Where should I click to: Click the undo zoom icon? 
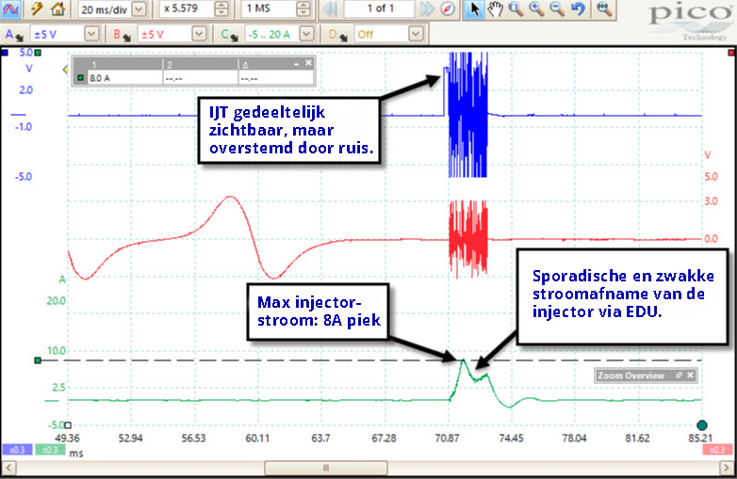(x=578, y=8)
